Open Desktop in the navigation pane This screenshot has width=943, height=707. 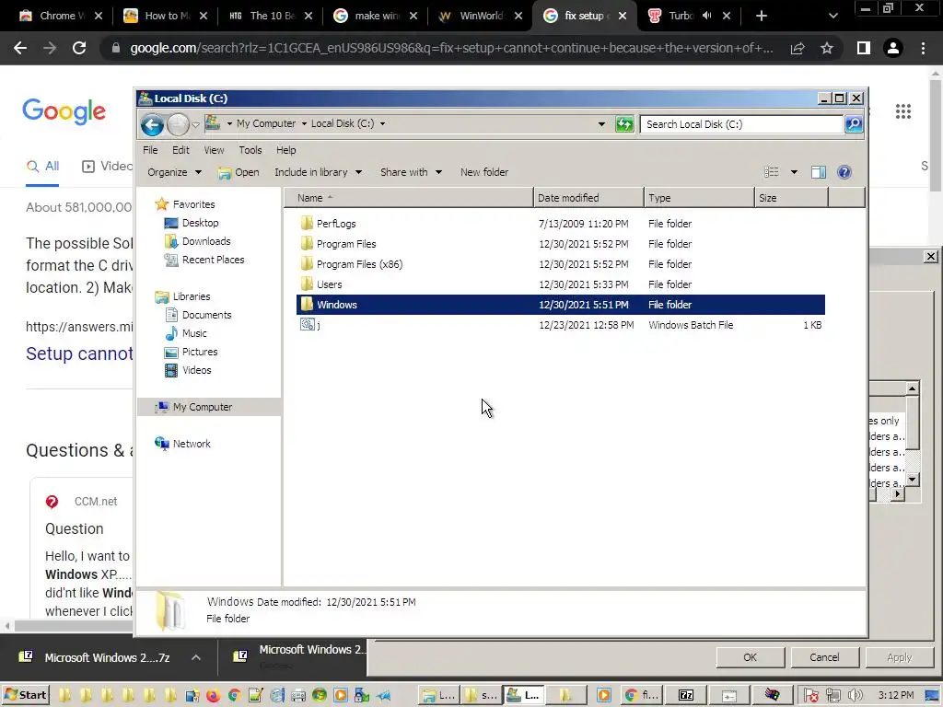tap(200, 223)
